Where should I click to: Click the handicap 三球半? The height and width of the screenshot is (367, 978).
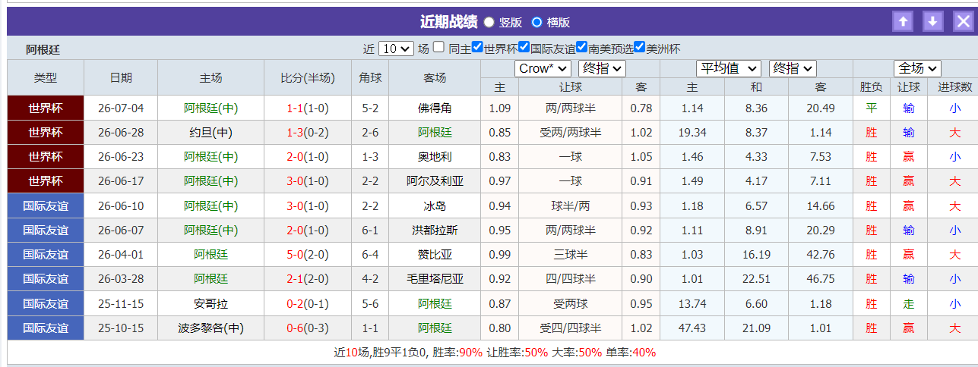click(x=570, y=255)
